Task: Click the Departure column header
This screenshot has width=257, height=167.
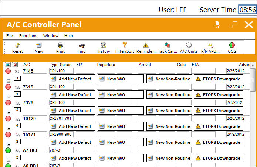Action: pos(106,65)
